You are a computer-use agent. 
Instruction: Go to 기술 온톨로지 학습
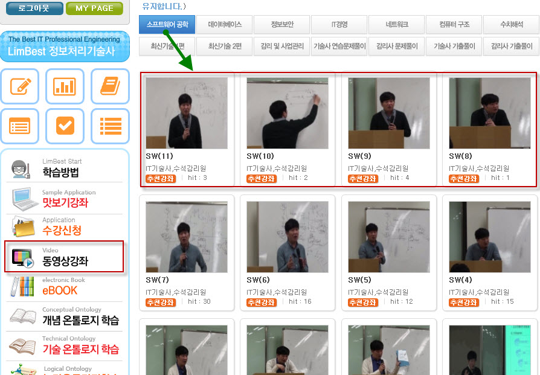point(80,349)
